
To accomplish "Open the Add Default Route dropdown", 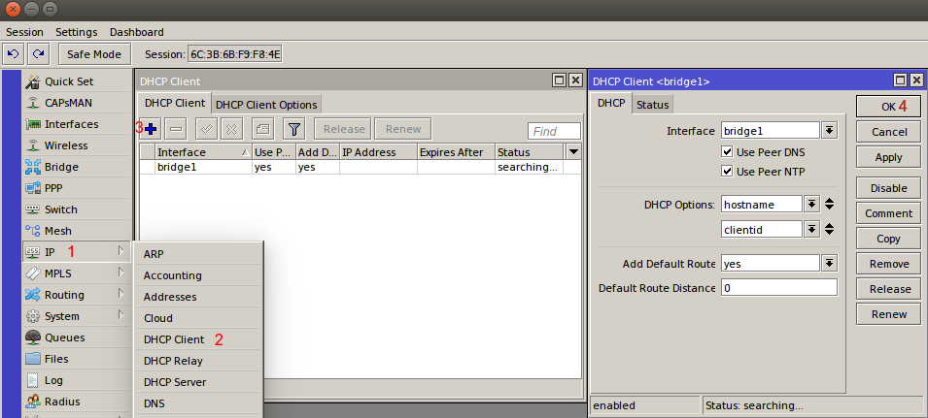I will 829,263.
